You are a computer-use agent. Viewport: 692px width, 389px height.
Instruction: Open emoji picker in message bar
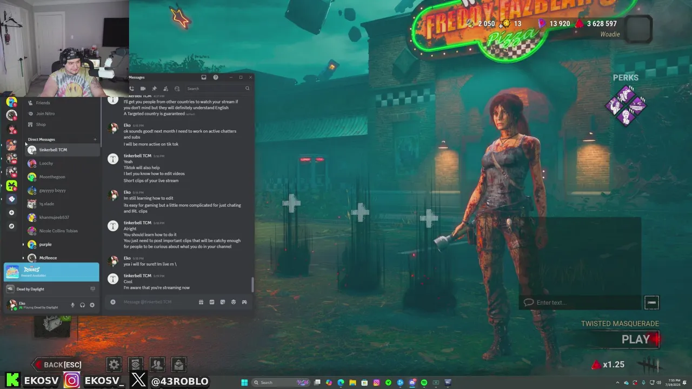pyautogui.click(x=234, y=302)
